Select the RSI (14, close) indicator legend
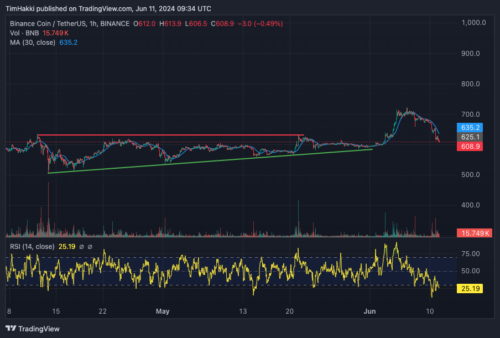Viewport: 500px width, 338px height. point(32,247)
